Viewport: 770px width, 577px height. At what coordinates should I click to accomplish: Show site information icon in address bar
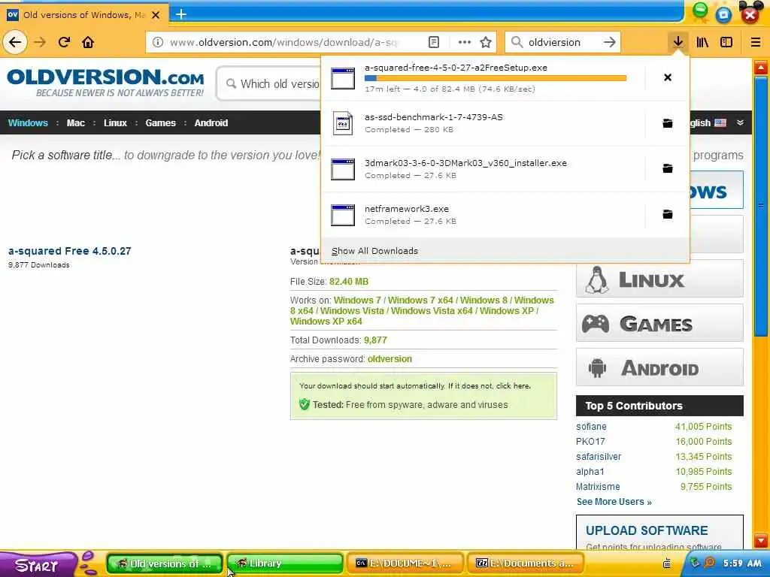pyautogui.click(x=158, y=42)
